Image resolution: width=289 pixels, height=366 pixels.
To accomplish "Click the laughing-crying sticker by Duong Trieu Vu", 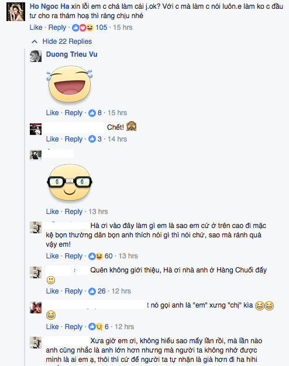I will pos(70,84).
